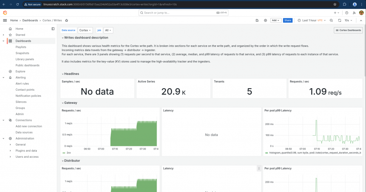Viewport: 366px width, 192px height.
Task: Open the job All variable dropdown
Action: pyautogui.click(x=108, y=30)
